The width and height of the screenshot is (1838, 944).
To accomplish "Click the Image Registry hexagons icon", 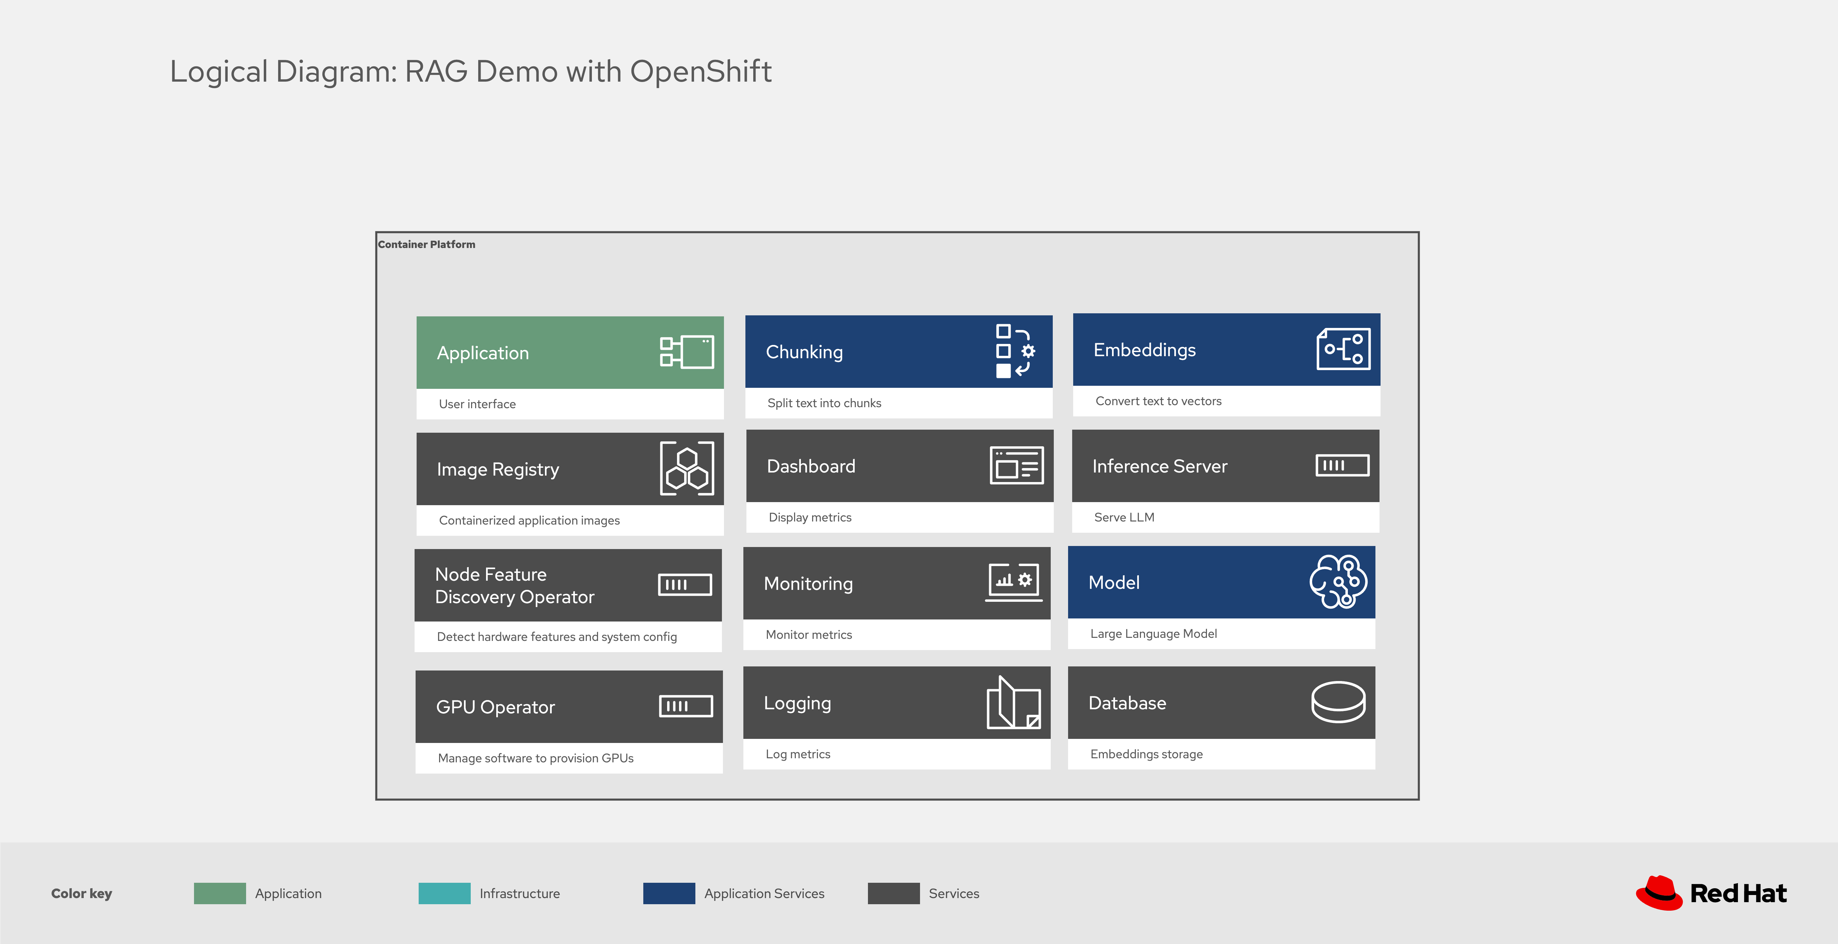I will (x=687, y=468).
